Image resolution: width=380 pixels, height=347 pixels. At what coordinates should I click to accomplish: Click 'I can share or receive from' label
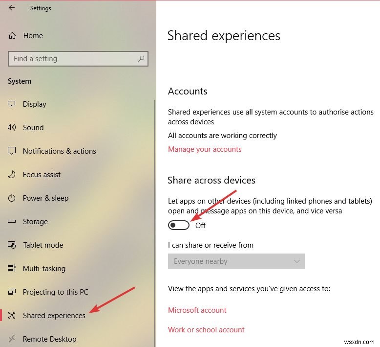click(211, 245)
